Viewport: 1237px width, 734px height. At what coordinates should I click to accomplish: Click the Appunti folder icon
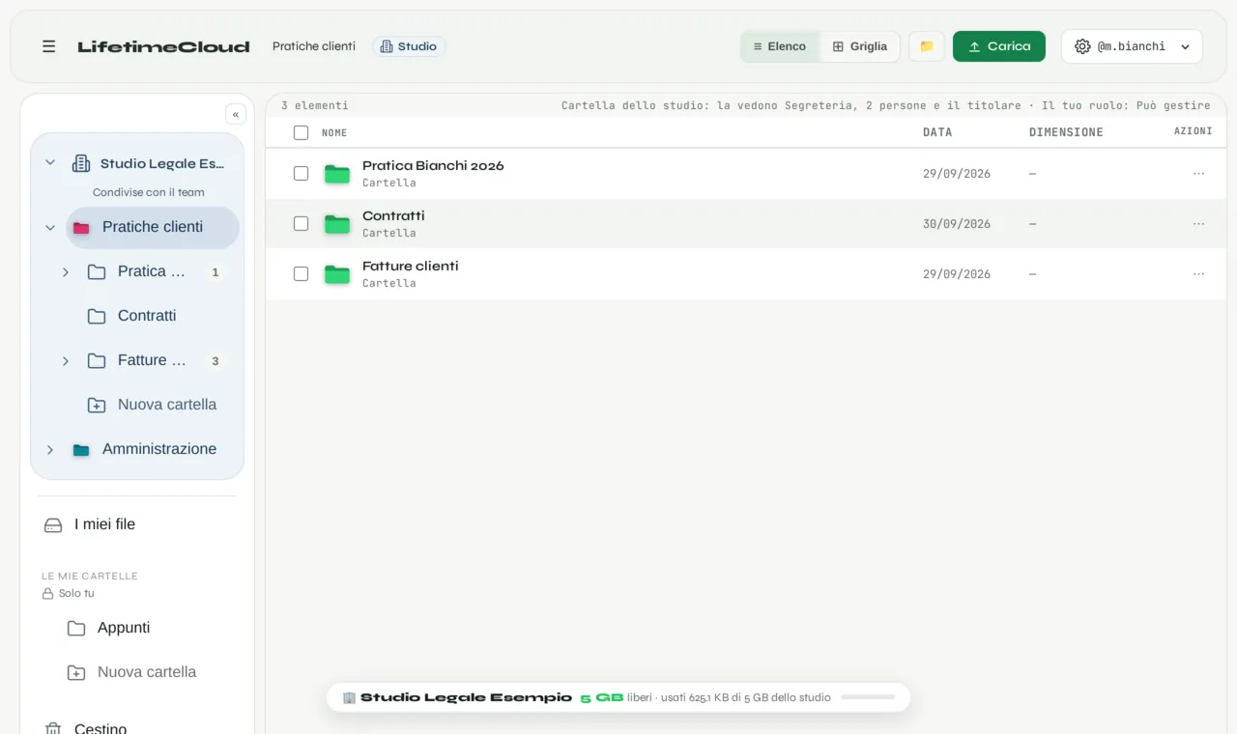click(x=76, y=629)
